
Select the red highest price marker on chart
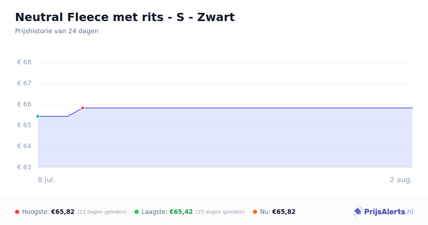tap(83, 108)
